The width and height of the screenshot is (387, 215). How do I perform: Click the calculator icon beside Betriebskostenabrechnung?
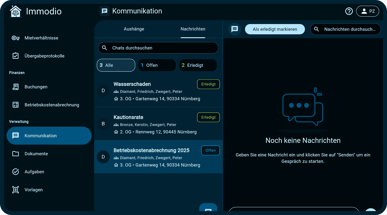(x=16, y=105)
